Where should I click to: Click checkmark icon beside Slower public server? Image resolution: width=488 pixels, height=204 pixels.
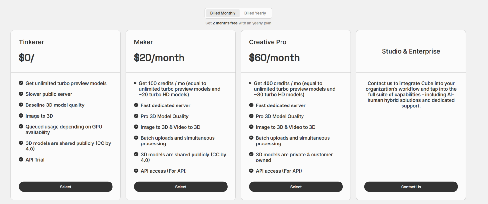click(21, 94)
